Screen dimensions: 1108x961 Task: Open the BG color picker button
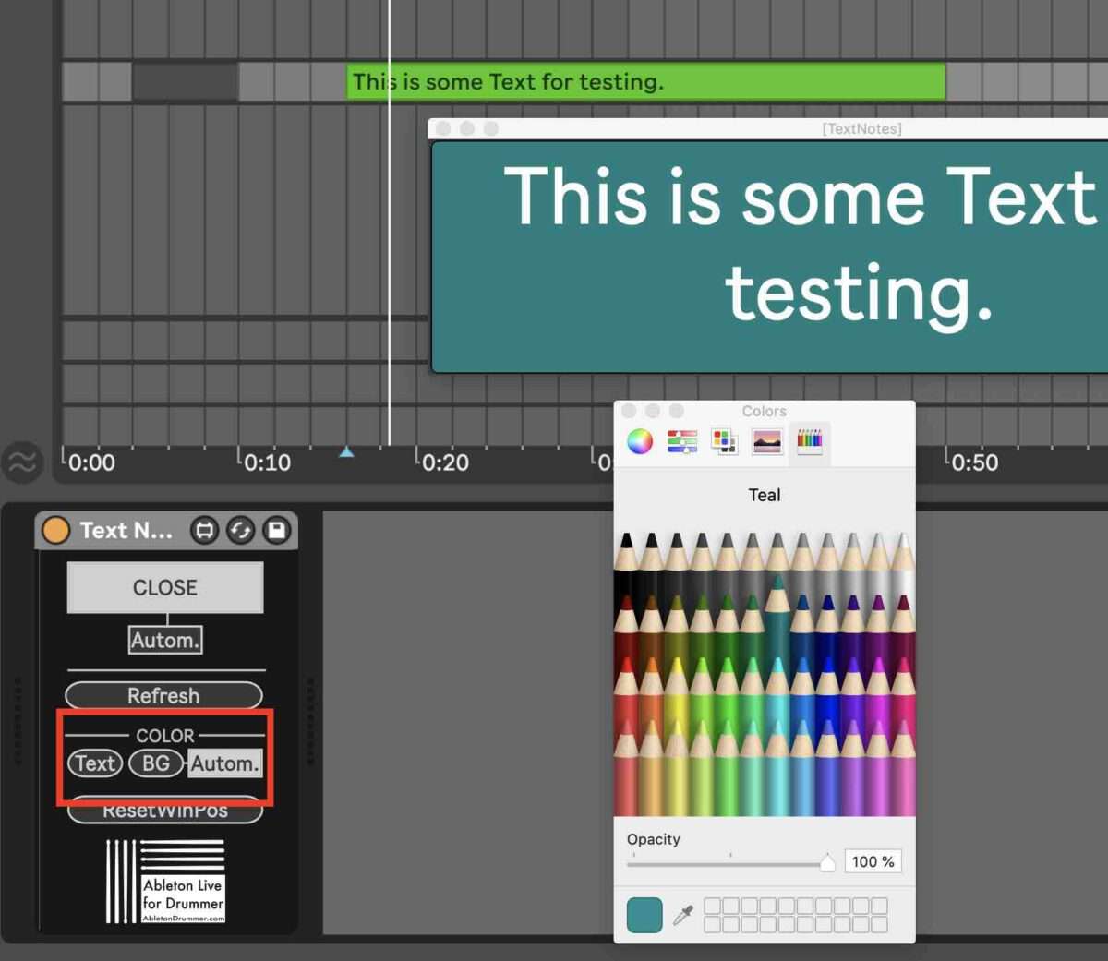coord(155,763)
